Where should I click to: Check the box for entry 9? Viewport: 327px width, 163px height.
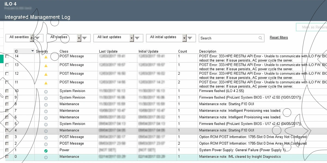[x=7, y=98]
